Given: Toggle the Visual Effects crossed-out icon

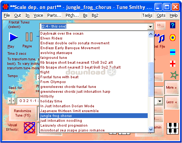Looking at the screenshot, I should click(29, 128).
